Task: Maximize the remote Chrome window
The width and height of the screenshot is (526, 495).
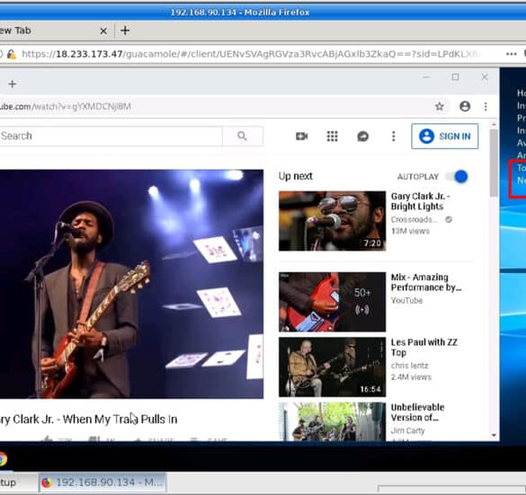Action: click(455, 77)
